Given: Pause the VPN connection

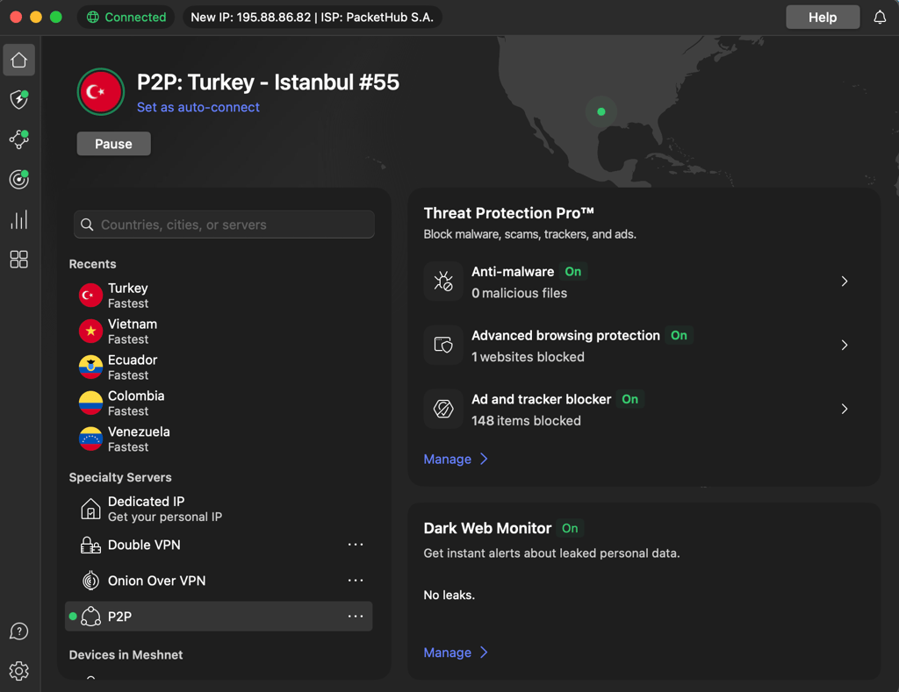Looking at the screenshot, I should tap(113, 144).
